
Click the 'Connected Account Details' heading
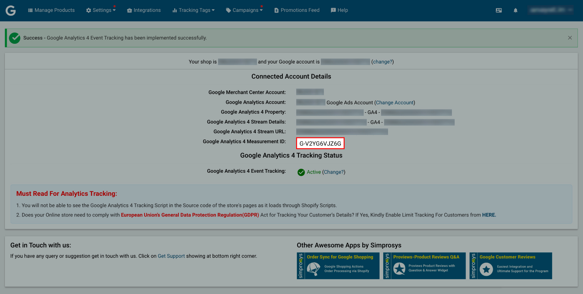point(291,77)
